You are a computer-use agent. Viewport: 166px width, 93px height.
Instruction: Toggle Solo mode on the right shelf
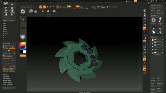[145, 69]
